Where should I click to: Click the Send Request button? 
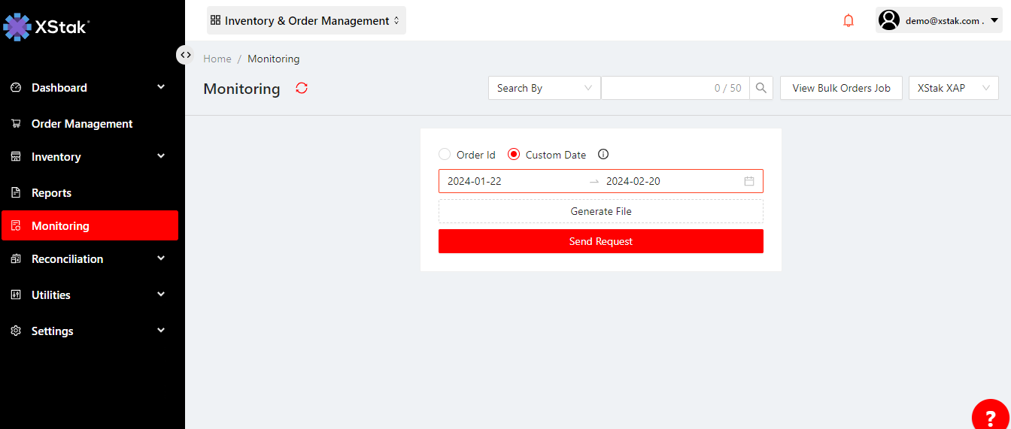tap(600, 241)
